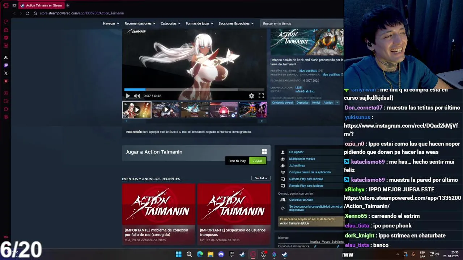Open Remote Play para tabletas link
The height and width of the screenshot is (260, 463).
coord(306,186)
